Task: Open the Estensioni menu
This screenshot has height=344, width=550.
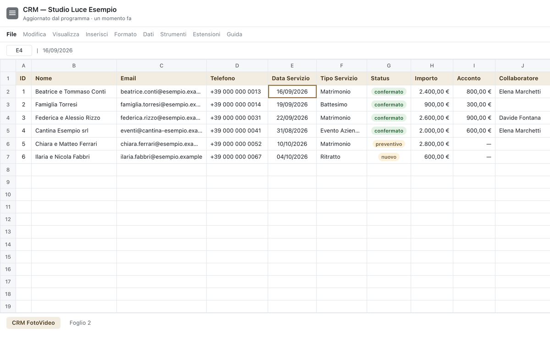Action: [207, 34]
